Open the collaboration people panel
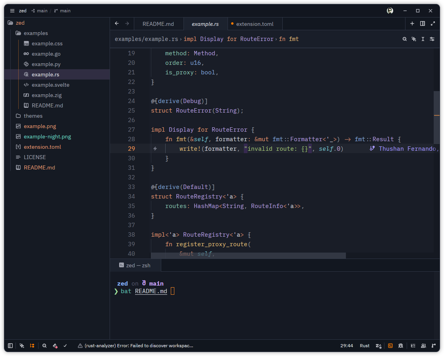The height and width of the screenshot is (356, 444). 423,346
